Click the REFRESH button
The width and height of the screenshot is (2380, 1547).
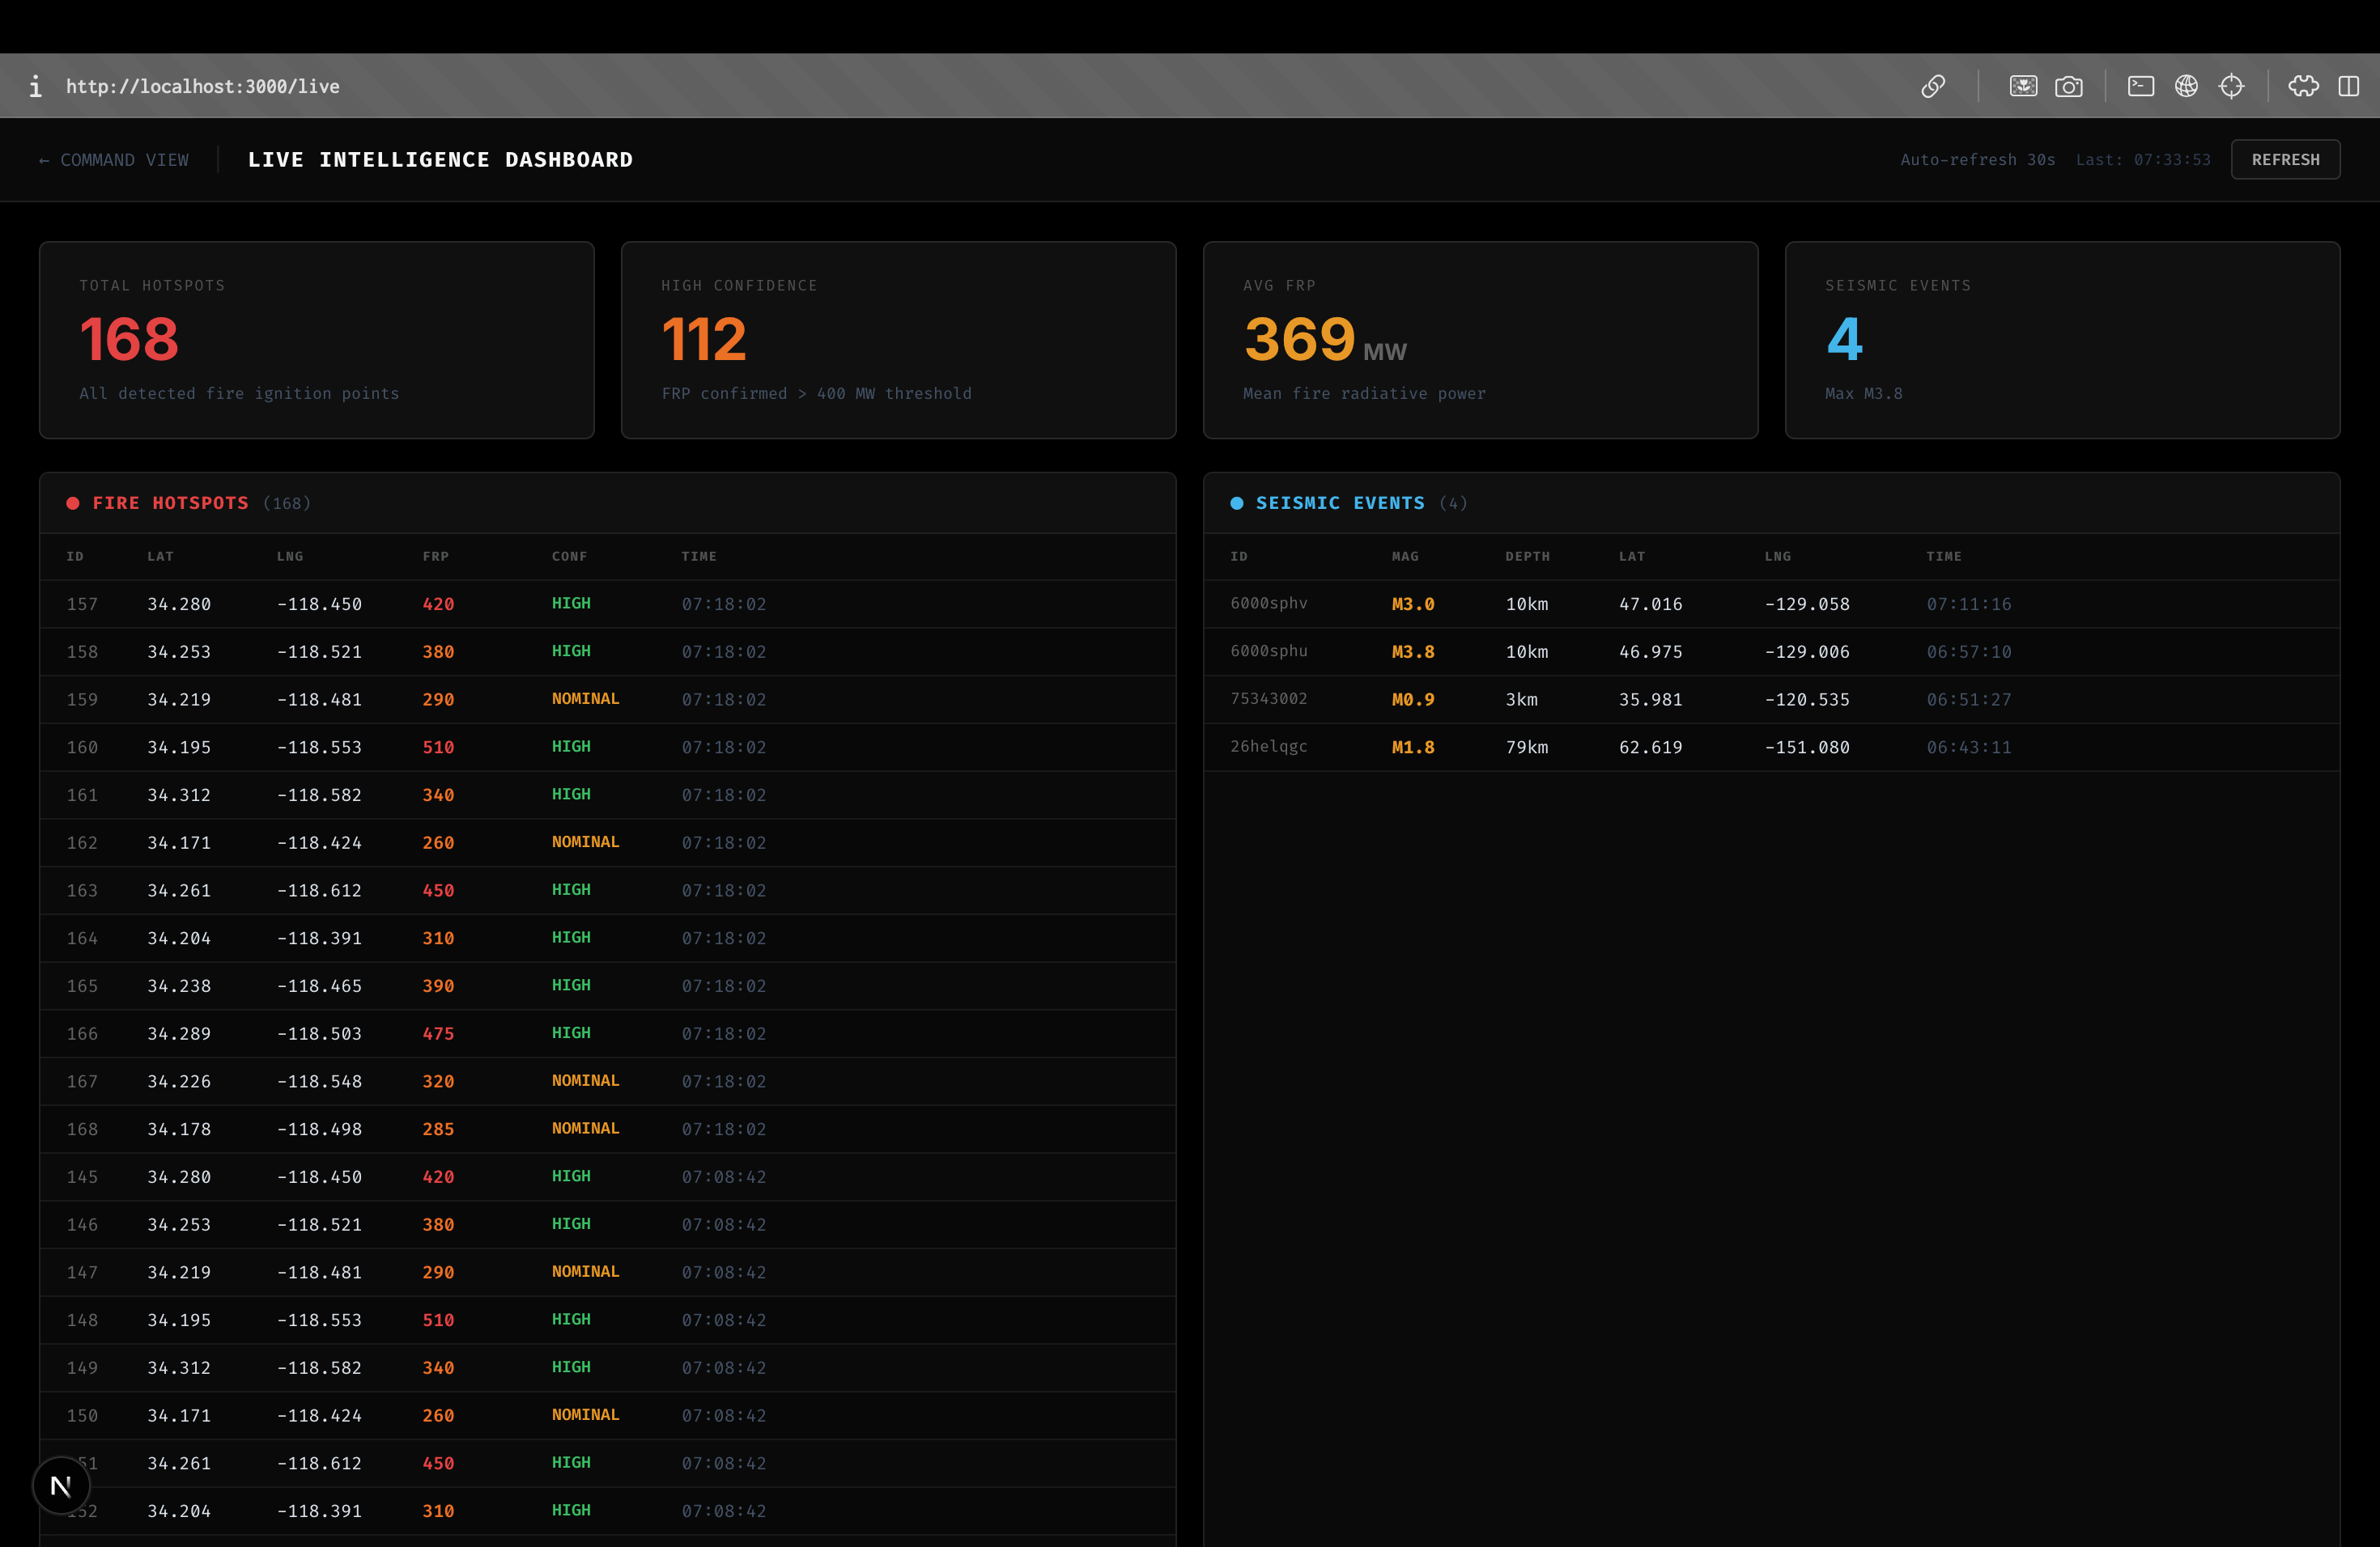[2284, 160]
